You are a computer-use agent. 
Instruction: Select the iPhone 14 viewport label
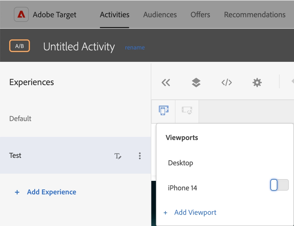tap(182, 188)
